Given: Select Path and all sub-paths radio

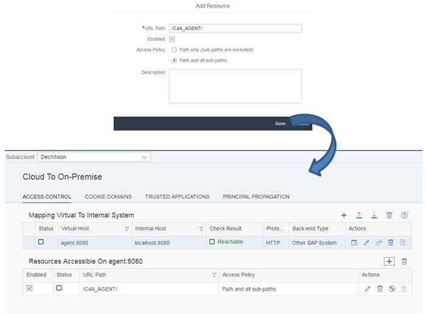Looking at the screenshot, I should (x=175, y=60).
